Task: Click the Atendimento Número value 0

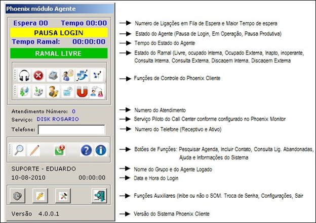Action: click(x=73, y=111)
